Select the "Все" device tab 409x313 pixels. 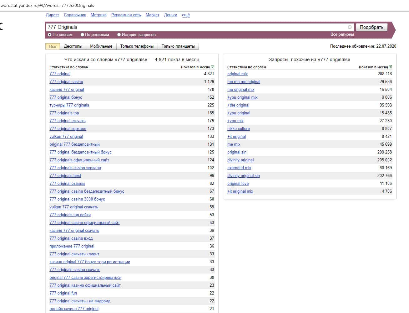pos(53,46)
